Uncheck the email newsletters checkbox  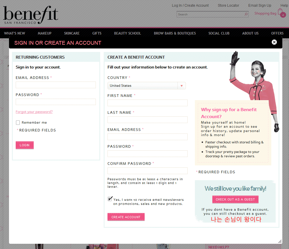(110, 199)
